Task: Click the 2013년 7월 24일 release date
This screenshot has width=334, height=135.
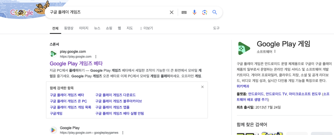Action: pyautogui.click(x=268, y=107)
